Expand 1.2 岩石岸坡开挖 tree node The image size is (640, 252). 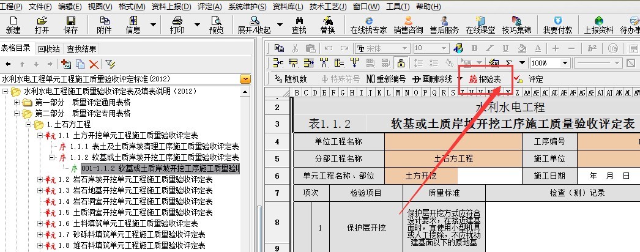[40, 179]
